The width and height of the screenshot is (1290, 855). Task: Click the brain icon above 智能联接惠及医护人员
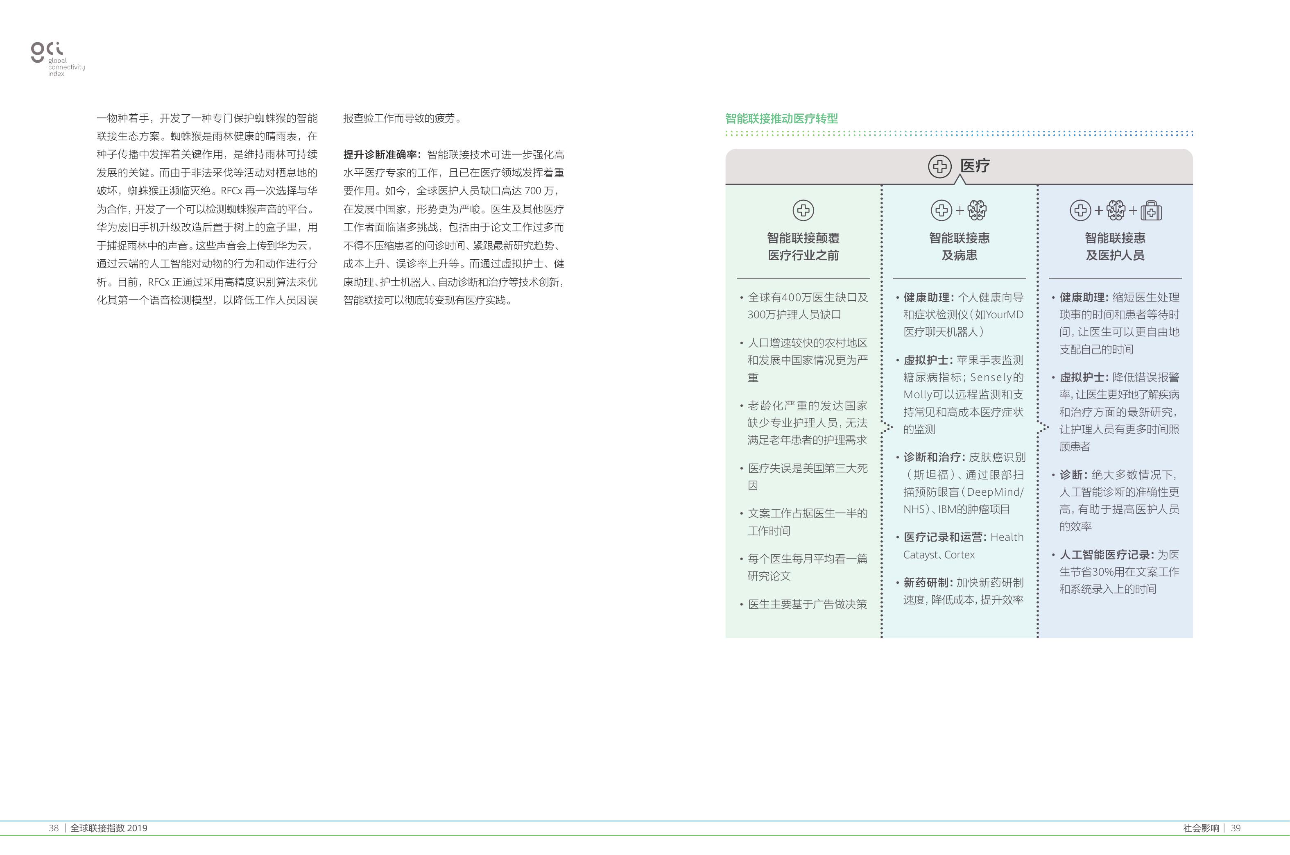(x=1116, y=211)
